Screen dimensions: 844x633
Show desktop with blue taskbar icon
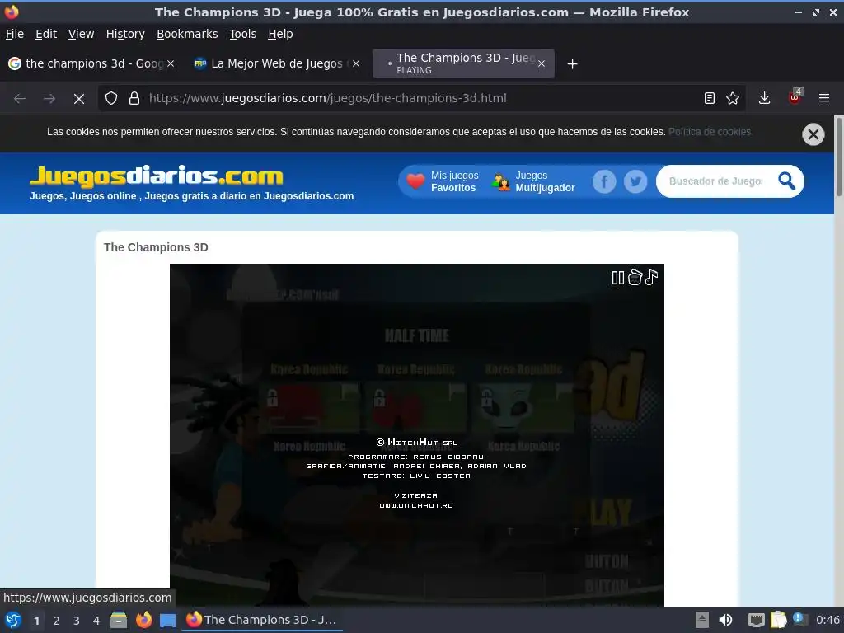[168, 620]
